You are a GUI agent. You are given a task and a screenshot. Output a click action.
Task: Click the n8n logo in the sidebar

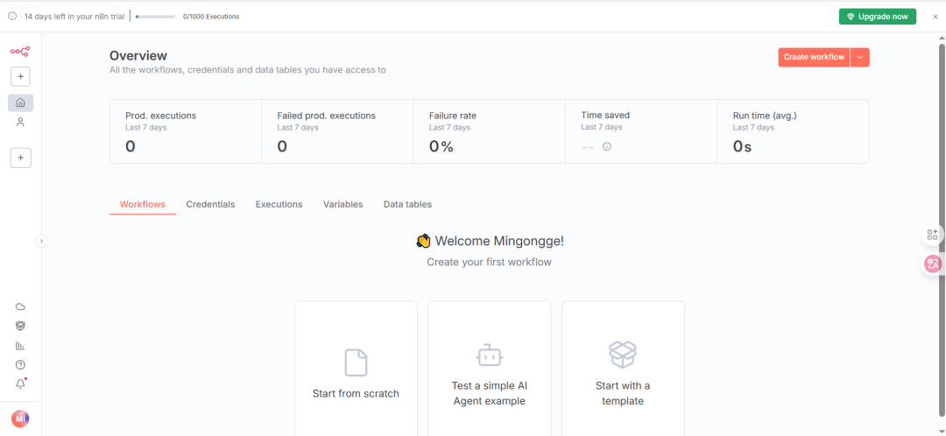point(20,52)
